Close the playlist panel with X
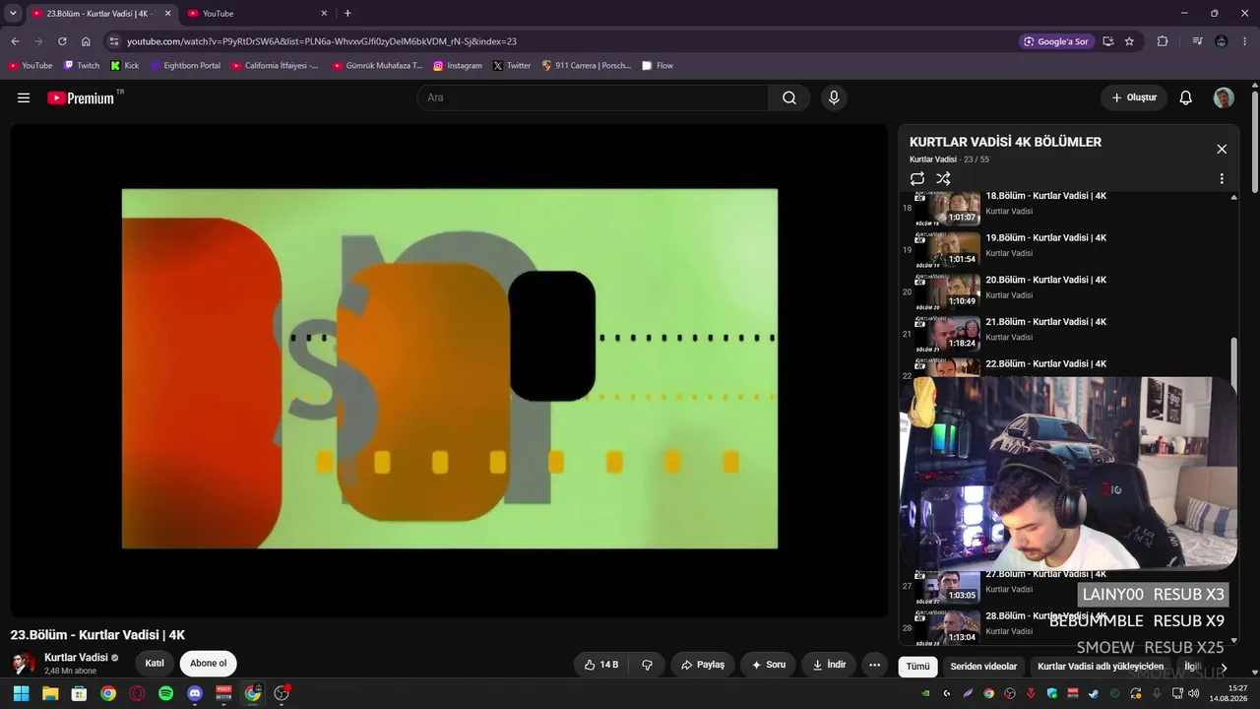1260x709 pixels. 1222,149
